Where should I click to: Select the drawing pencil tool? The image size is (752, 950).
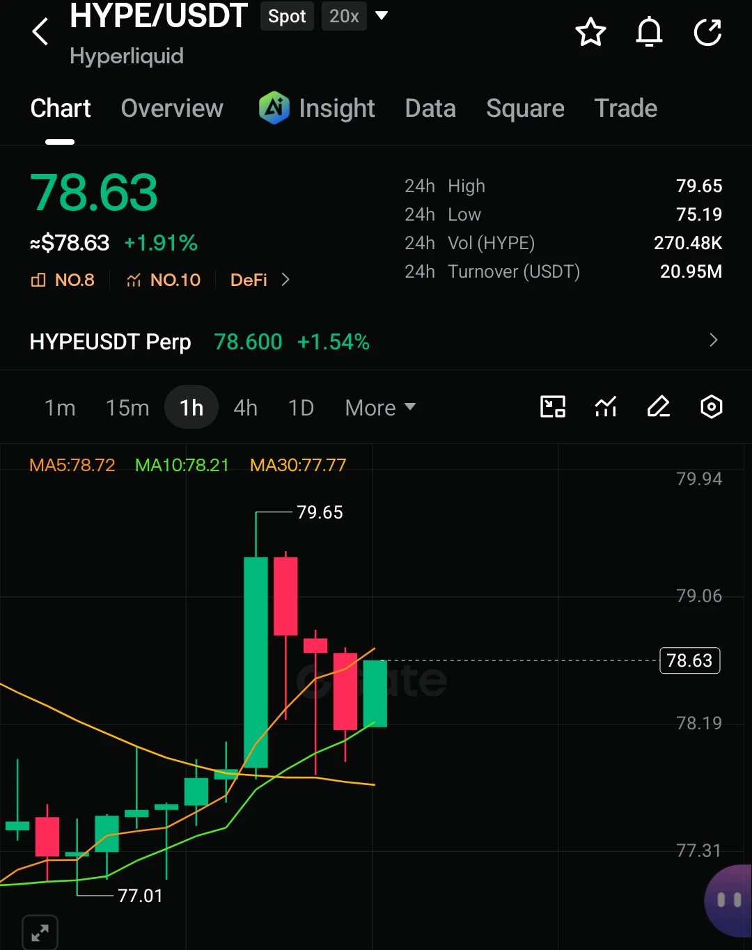point(659,406)
